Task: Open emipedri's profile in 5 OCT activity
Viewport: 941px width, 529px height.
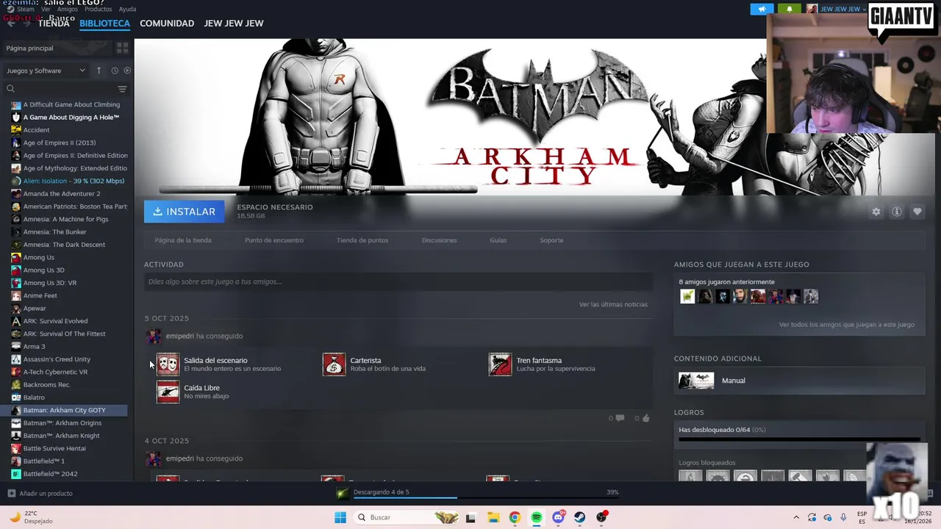Action: [180, 336]
